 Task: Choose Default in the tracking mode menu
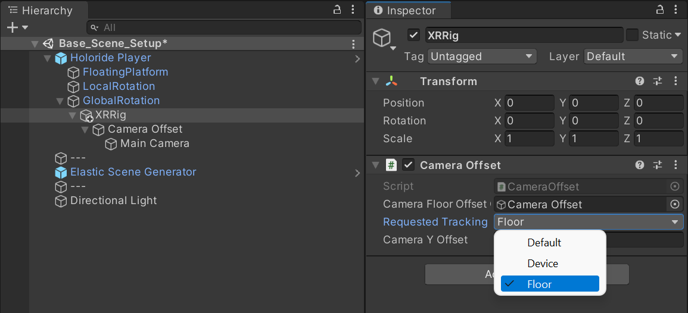tap(550, 242)
